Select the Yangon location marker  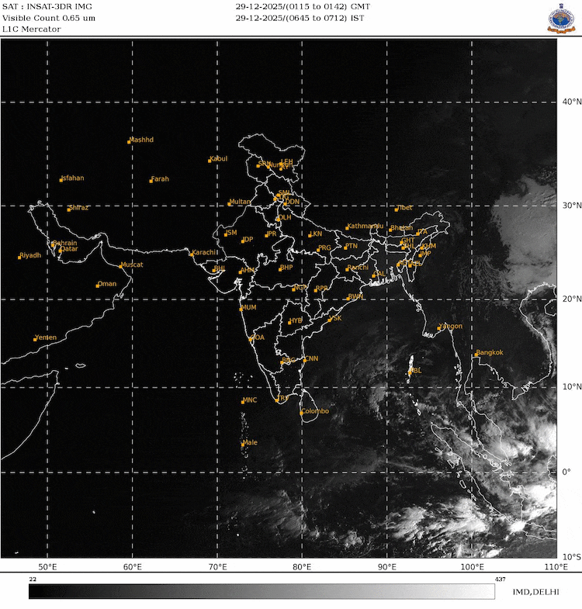(x=439, y=328)
